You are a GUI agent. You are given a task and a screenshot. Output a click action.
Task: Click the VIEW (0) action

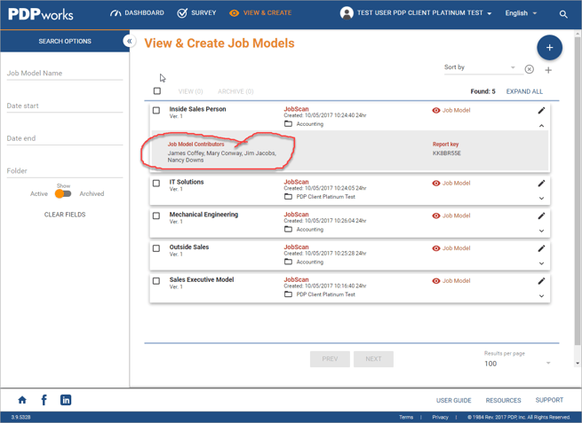[190, 91]
